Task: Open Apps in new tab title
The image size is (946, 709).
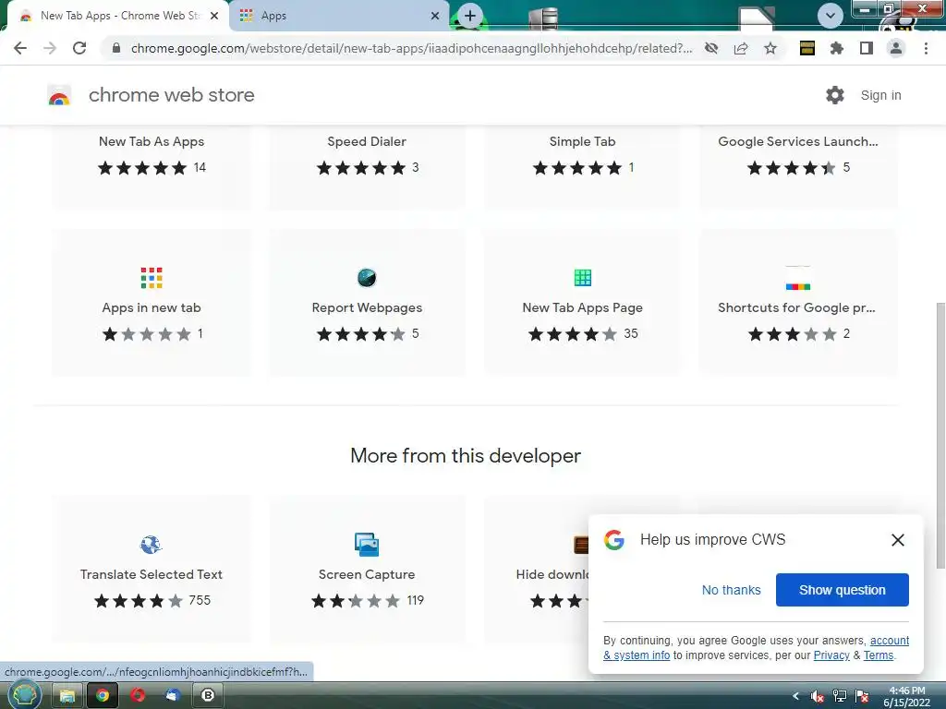Action: click(152, 307)
